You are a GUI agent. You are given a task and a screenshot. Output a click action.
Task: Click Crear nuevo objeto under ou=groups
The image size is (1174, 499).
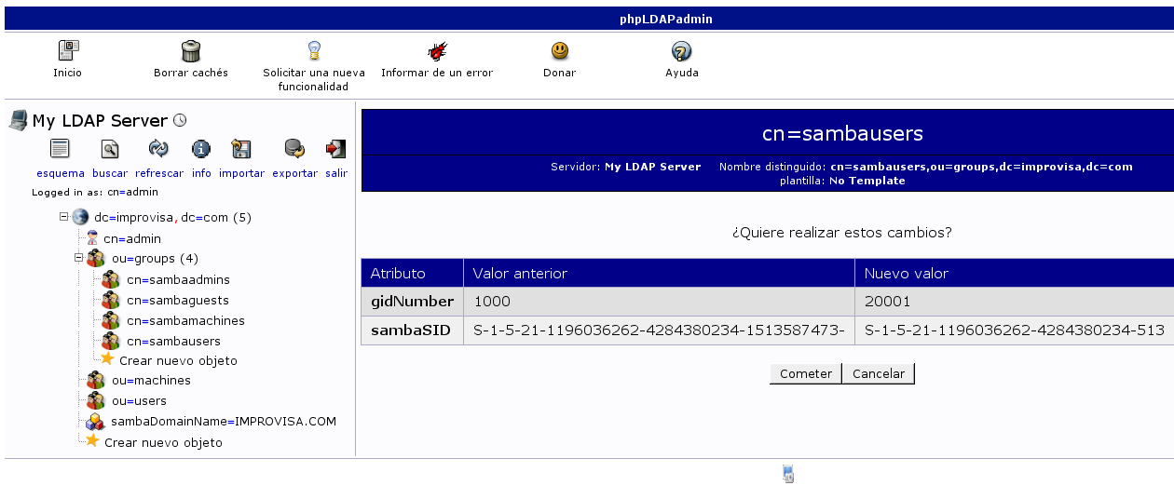pyautogui.click(x=178, y=360)
